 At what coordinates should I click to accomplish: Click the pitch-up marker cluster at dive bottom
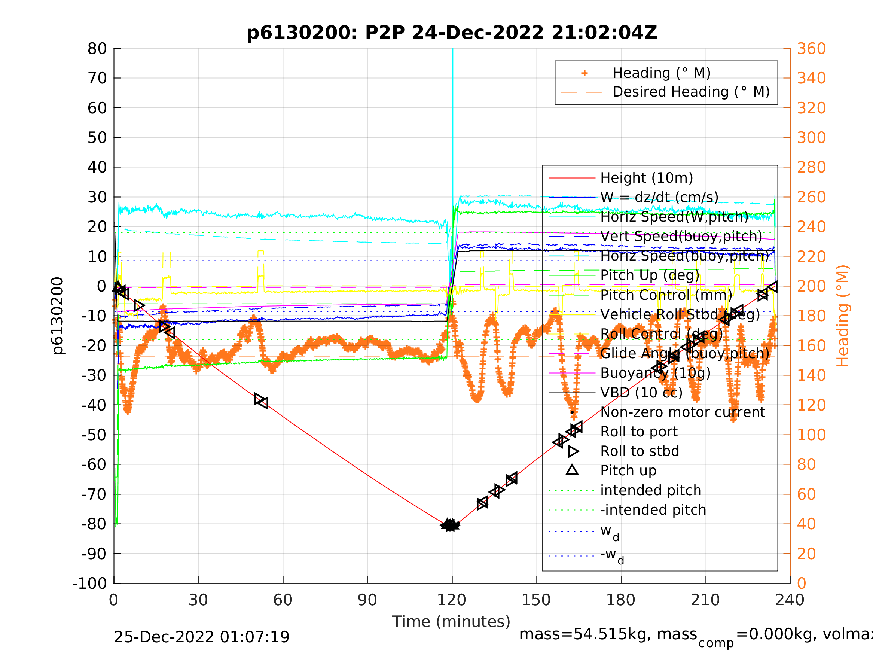pyautogui.click(x=450, y=525)
